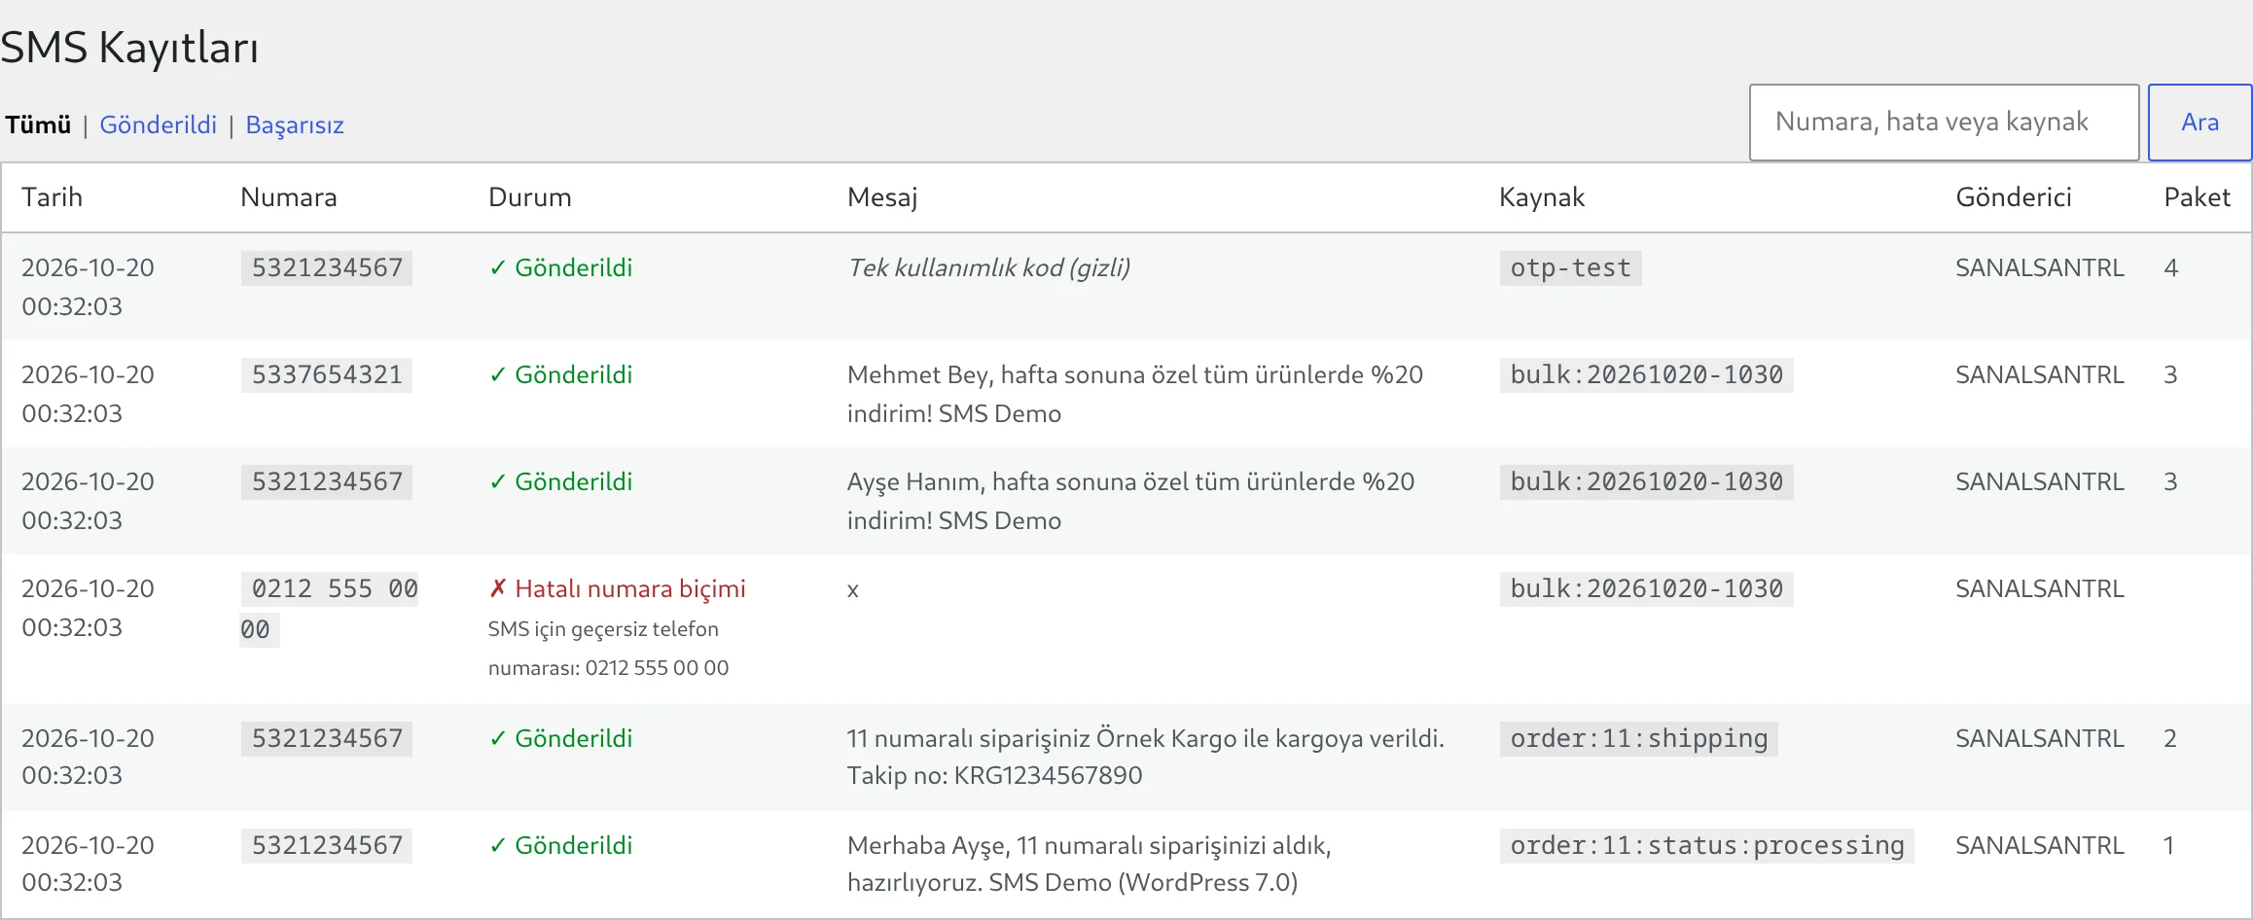Click the packet count 2 in shipping row

(x=2170, y=739)
